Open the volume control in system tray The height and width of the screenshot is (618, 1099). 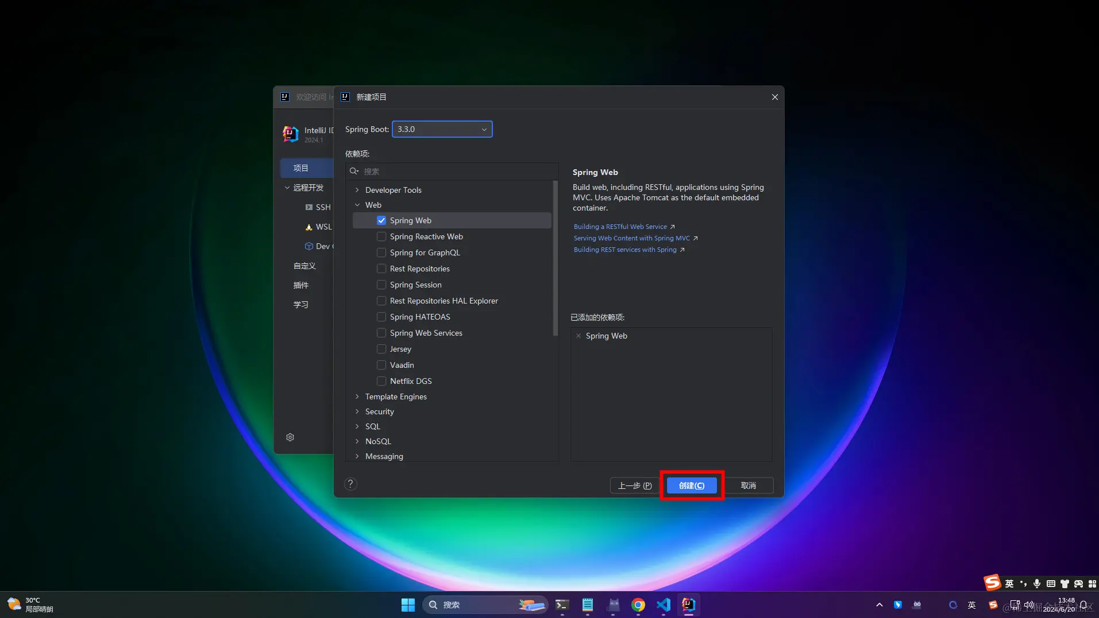pyautogui.click(x=1028, y=605)
